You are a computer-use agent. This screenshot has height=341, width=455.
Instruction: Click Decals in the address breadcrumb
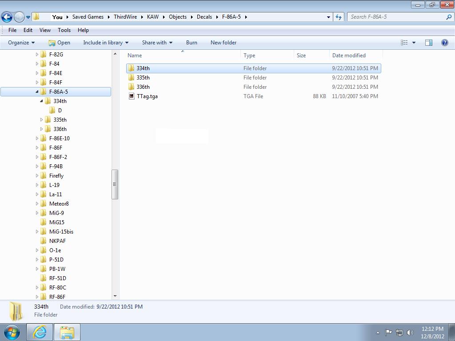tap(204, 17)
